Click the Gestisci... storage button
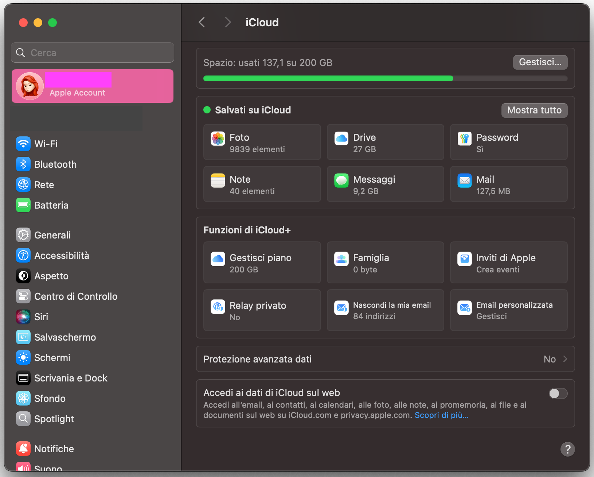 [x=540, y=62]
